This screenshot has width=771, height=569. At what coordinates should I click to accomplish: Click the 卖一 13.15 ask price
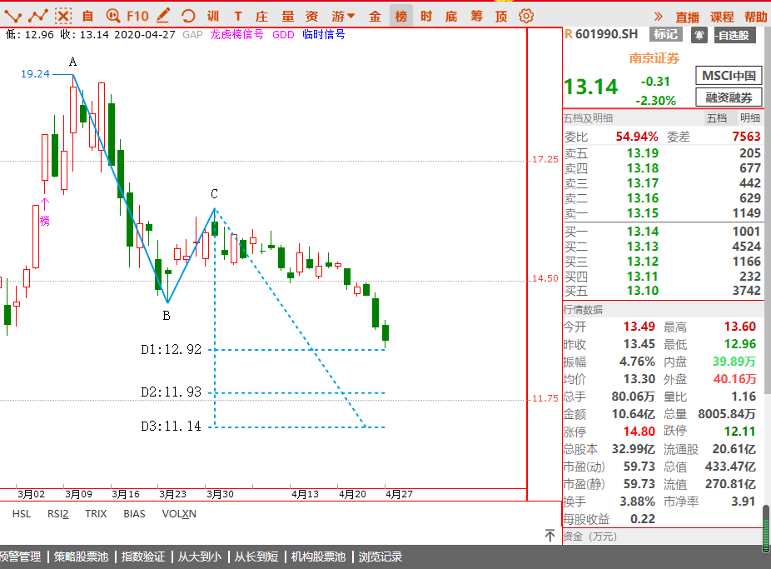(642, 213)
